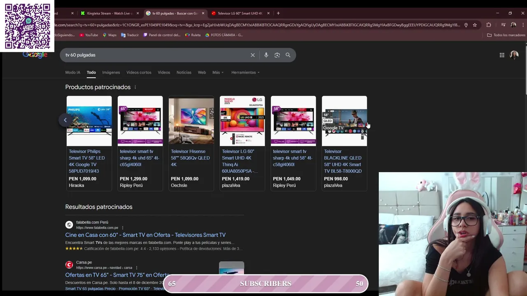Click the previous arrow on product carousel
Image resolution: width=527 pixels, height=296 pixels.
pyautogui.click(x=65, y=120)
